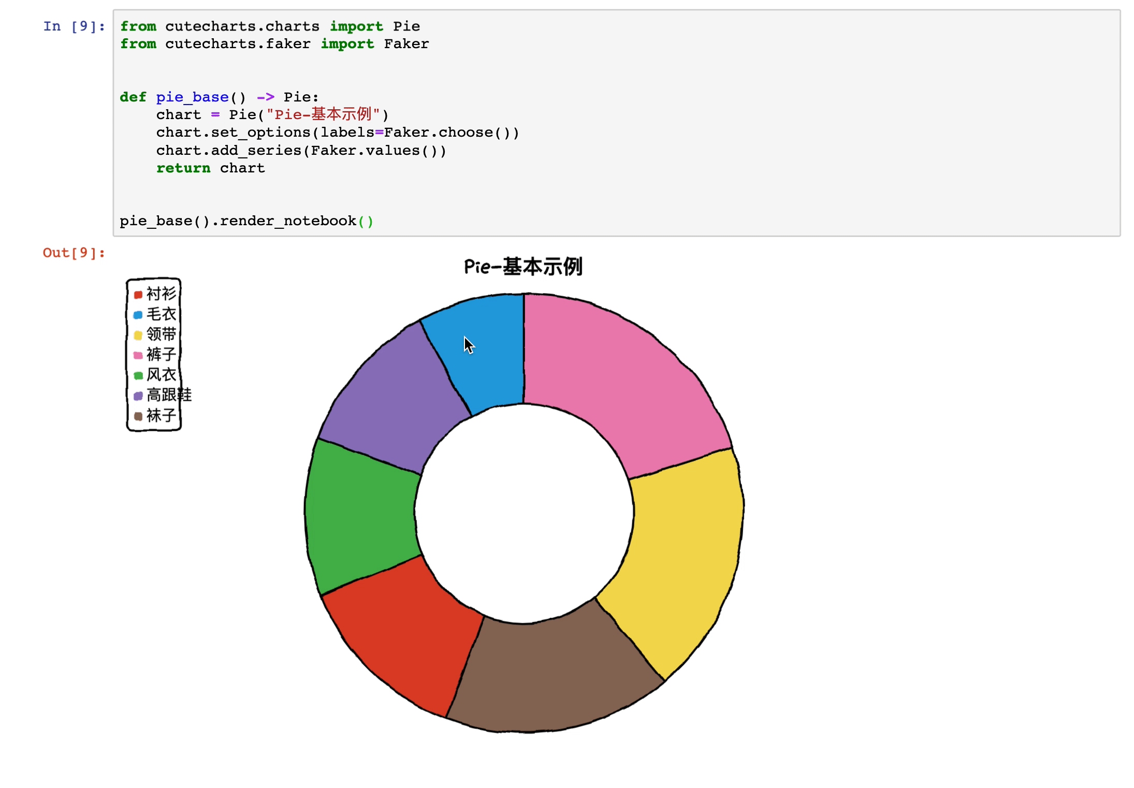The width and height of the screenshot is (1134, 788).
Task: Click the yellow 领带 legend swatch
Action: coord(138,335)
